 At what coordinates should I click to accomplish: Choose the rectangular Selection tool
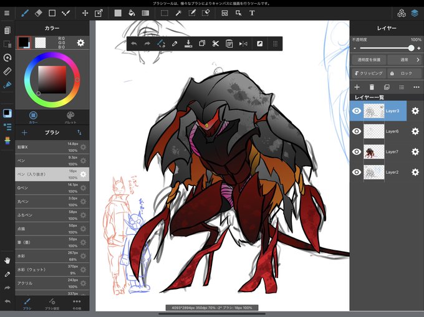165,13
